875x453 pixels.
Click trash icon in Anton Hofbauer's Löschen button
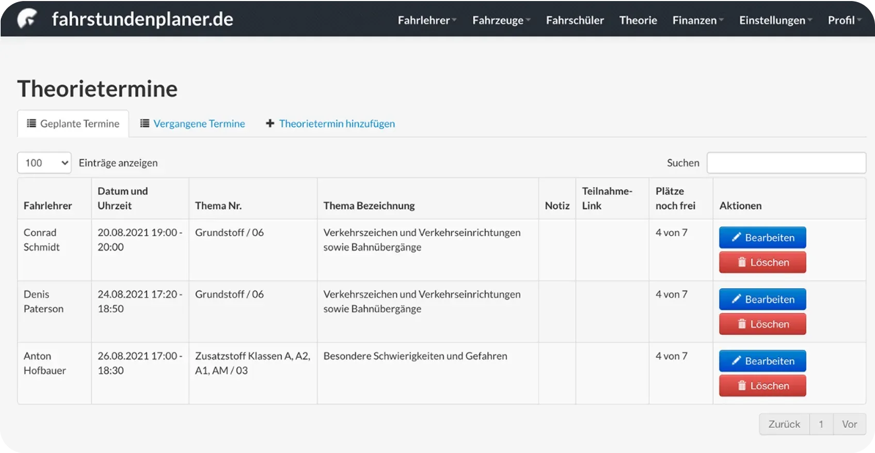click(x=742, y=385)
